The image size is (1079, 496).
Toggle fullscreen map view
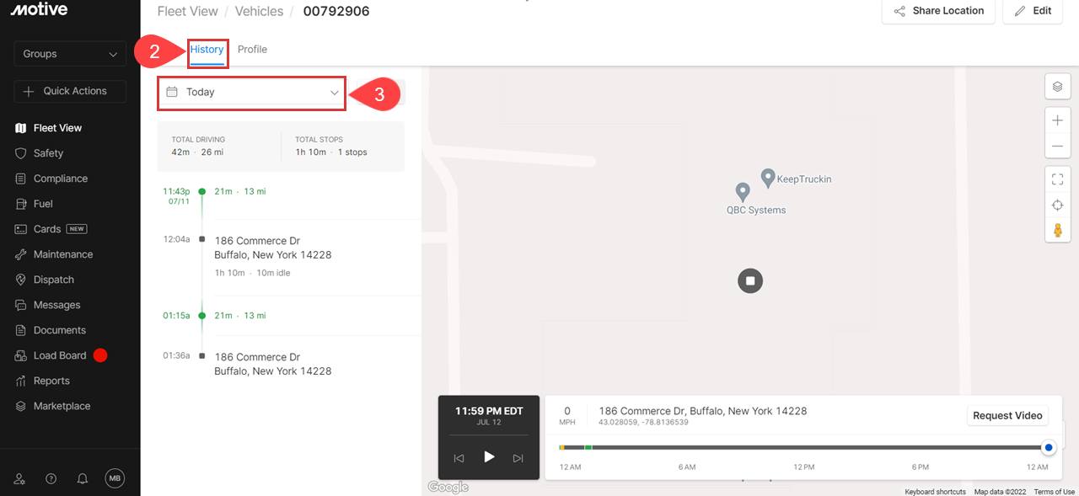(1057, 179)
